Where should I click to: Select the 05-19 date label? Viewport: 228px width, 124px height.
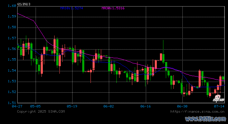pyautogui.click(x=72, y=106)
